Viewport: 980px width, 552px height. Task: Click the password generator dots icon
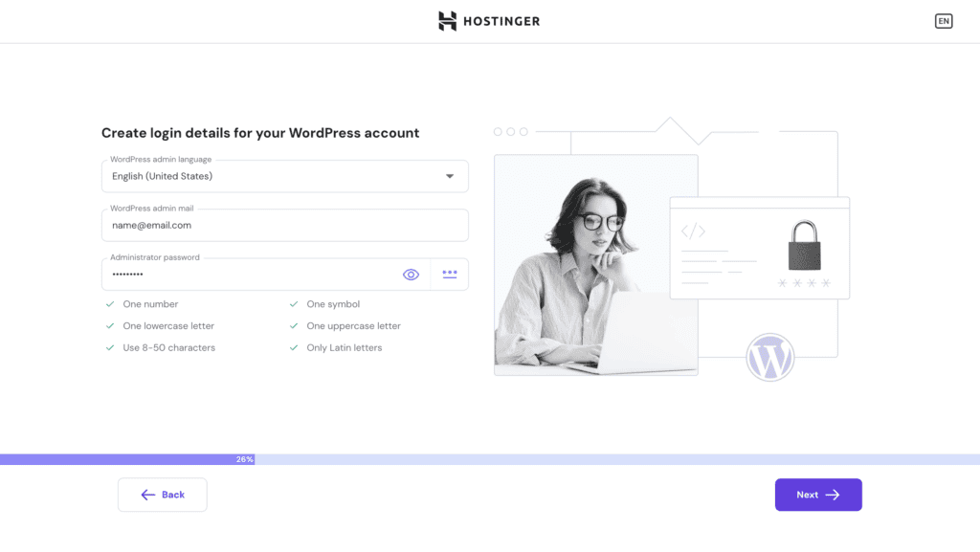450,274
